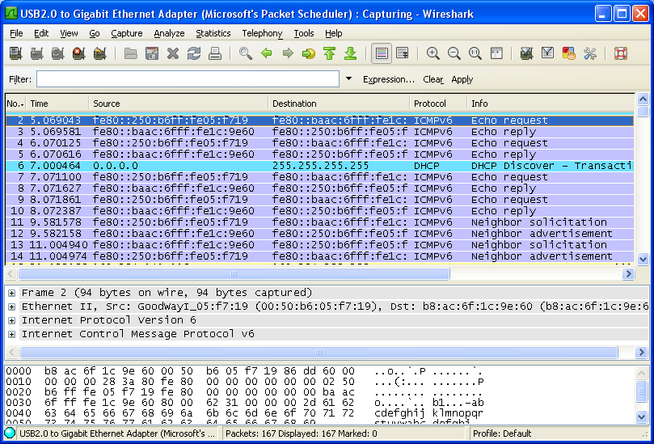Image resolution: width=654 pixels, height=444 pixels.
Task: Click hex offset 0030 row bytes
Action: pos(200,403)
